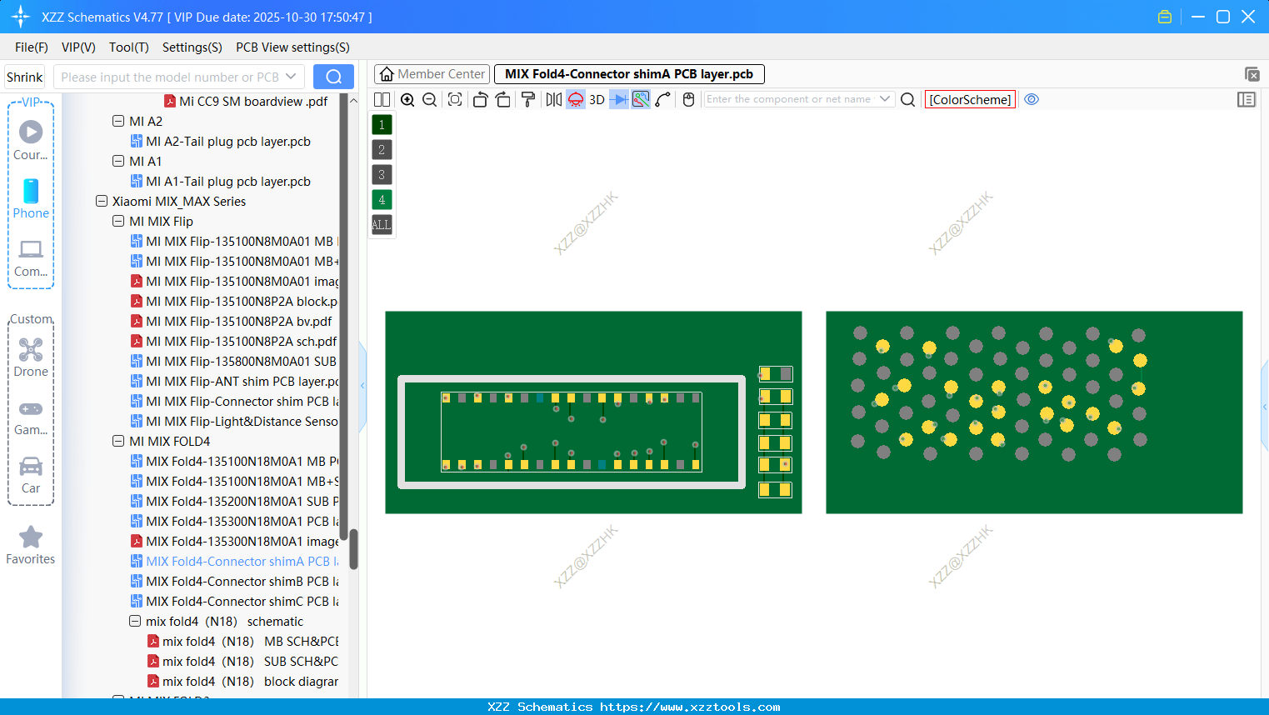The image size is (1269, 715).
Task: Switch to the 3D board view
Action: [x=597, y=99]
